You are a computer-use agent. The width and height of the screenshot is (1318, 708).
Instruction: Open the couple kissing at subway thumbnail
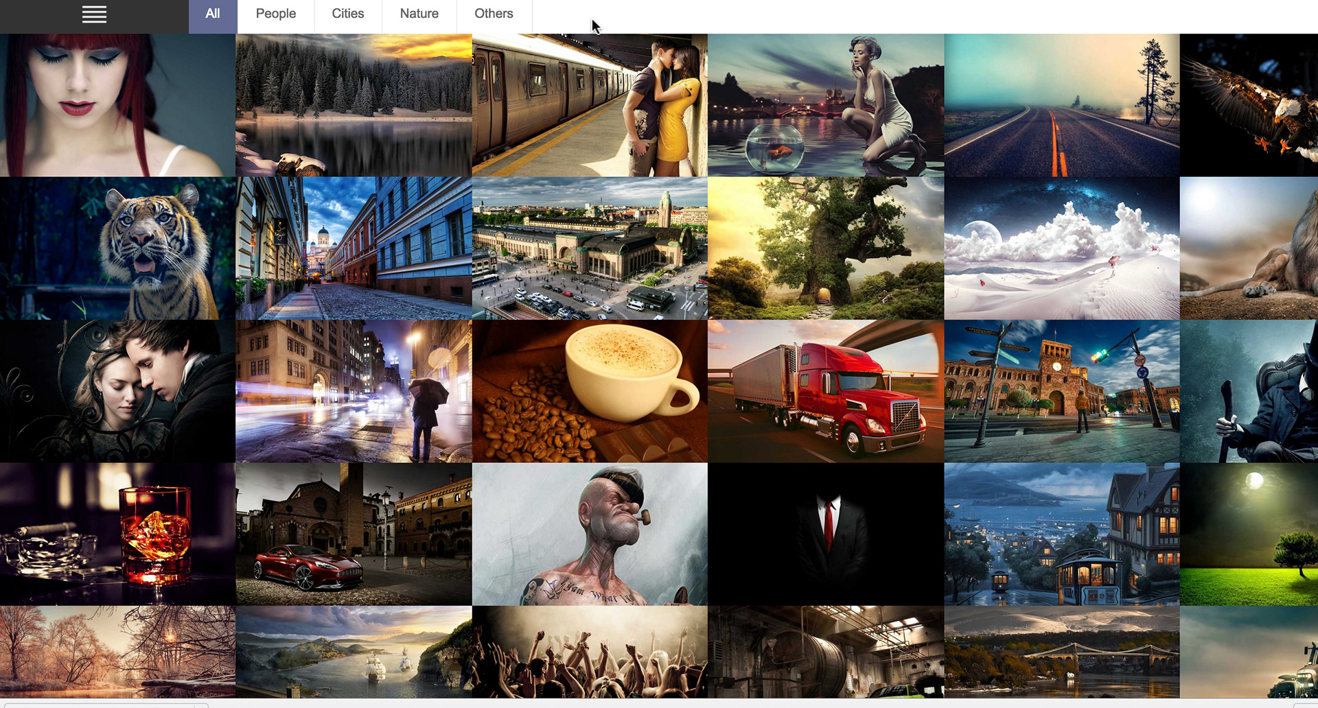[590, 105]
